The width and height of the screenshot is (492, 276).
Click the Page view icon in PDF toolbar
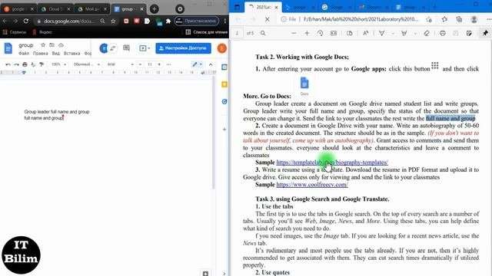pyautogui.click(x=350, y=33)
